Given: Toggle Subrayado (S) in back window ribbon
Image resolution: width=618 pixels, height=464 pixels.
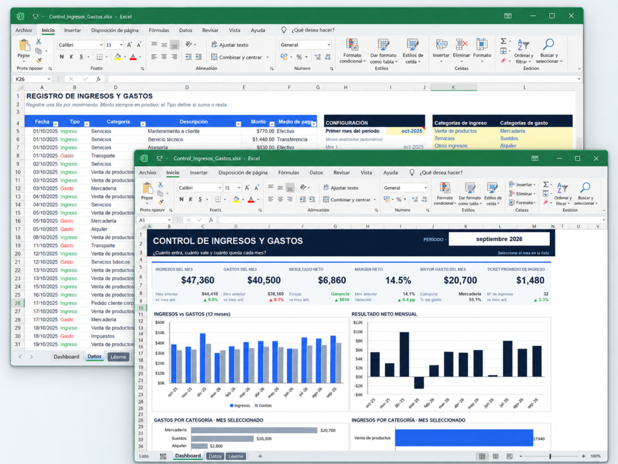Looking at the screenshot, I should [x=81, y=57].
